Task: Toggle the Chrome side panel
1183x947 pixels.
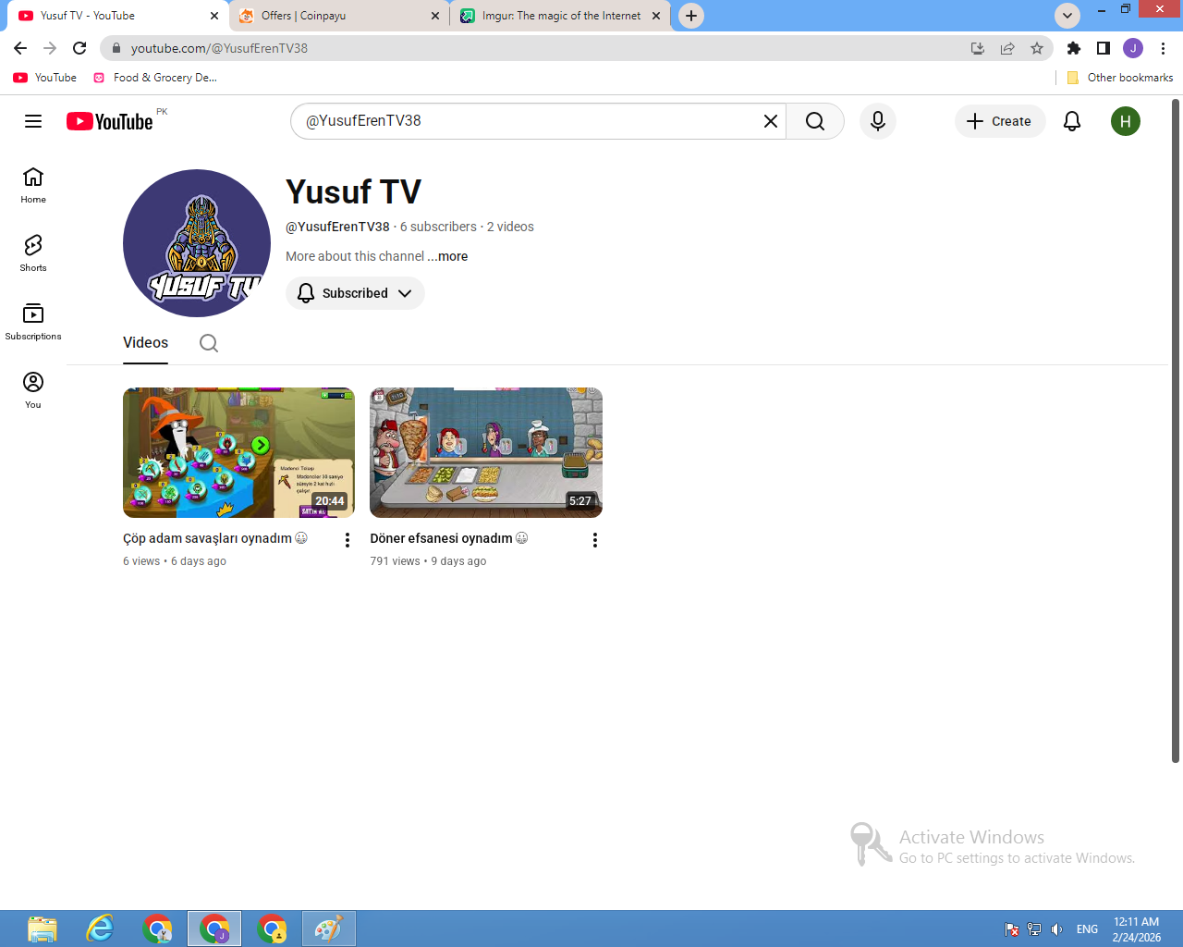Action: point(1104,48)
